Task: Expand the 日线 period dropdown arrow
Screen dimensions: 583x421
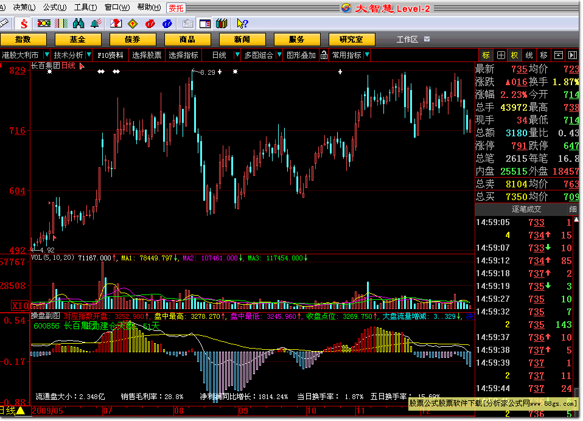Action: click(x=237, y=55)
